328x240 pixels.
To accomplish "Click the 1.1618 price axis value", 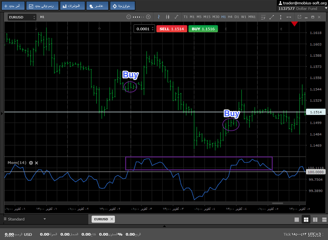I will [x=316, y=33].
